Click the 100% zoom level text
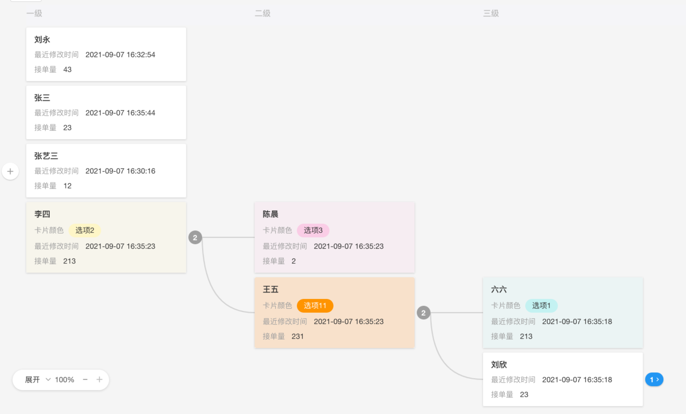 64,379
